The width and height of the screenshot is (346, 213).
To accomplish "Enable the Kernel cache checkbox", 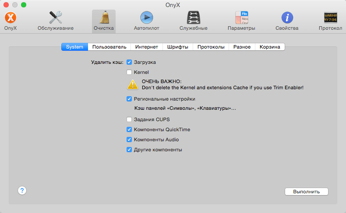I will point(129,72).
